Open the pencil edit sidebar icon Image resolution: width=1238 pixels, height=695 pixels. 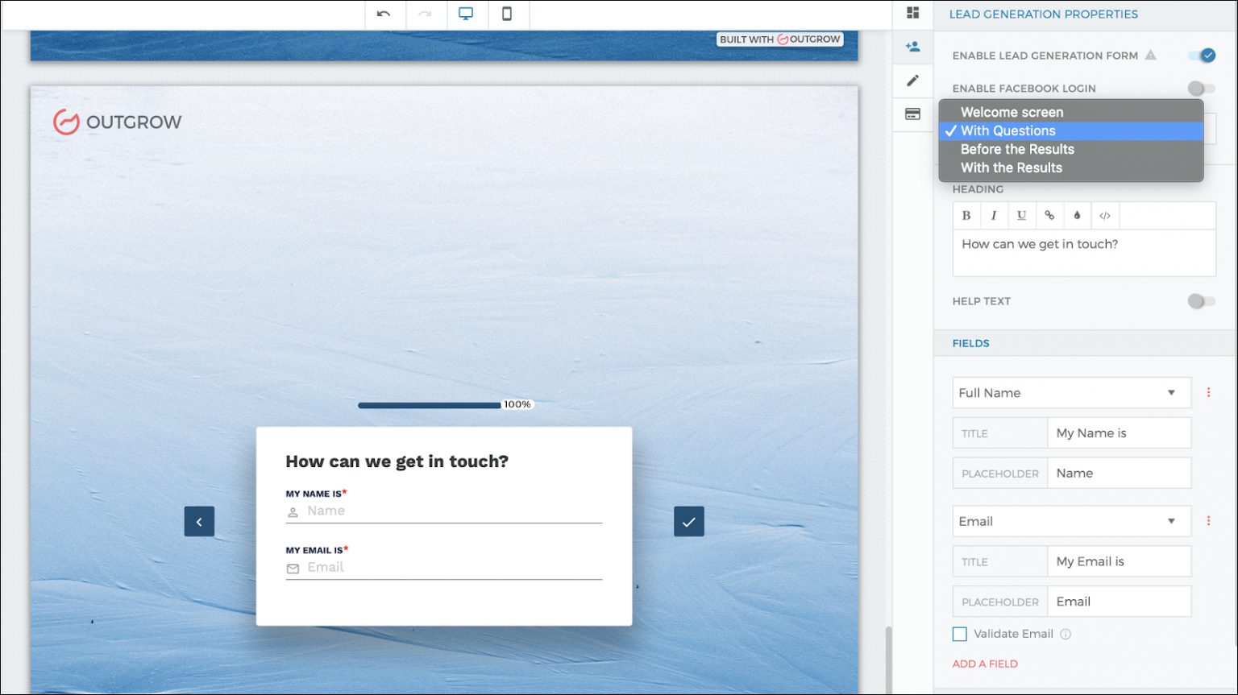click(912, 81)
